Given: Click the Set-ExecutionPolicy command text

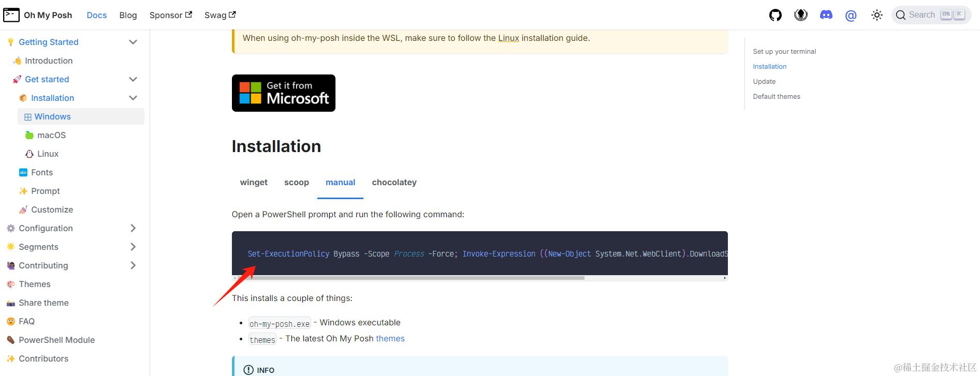Looking at the screenshot, I should pos(288,253).
